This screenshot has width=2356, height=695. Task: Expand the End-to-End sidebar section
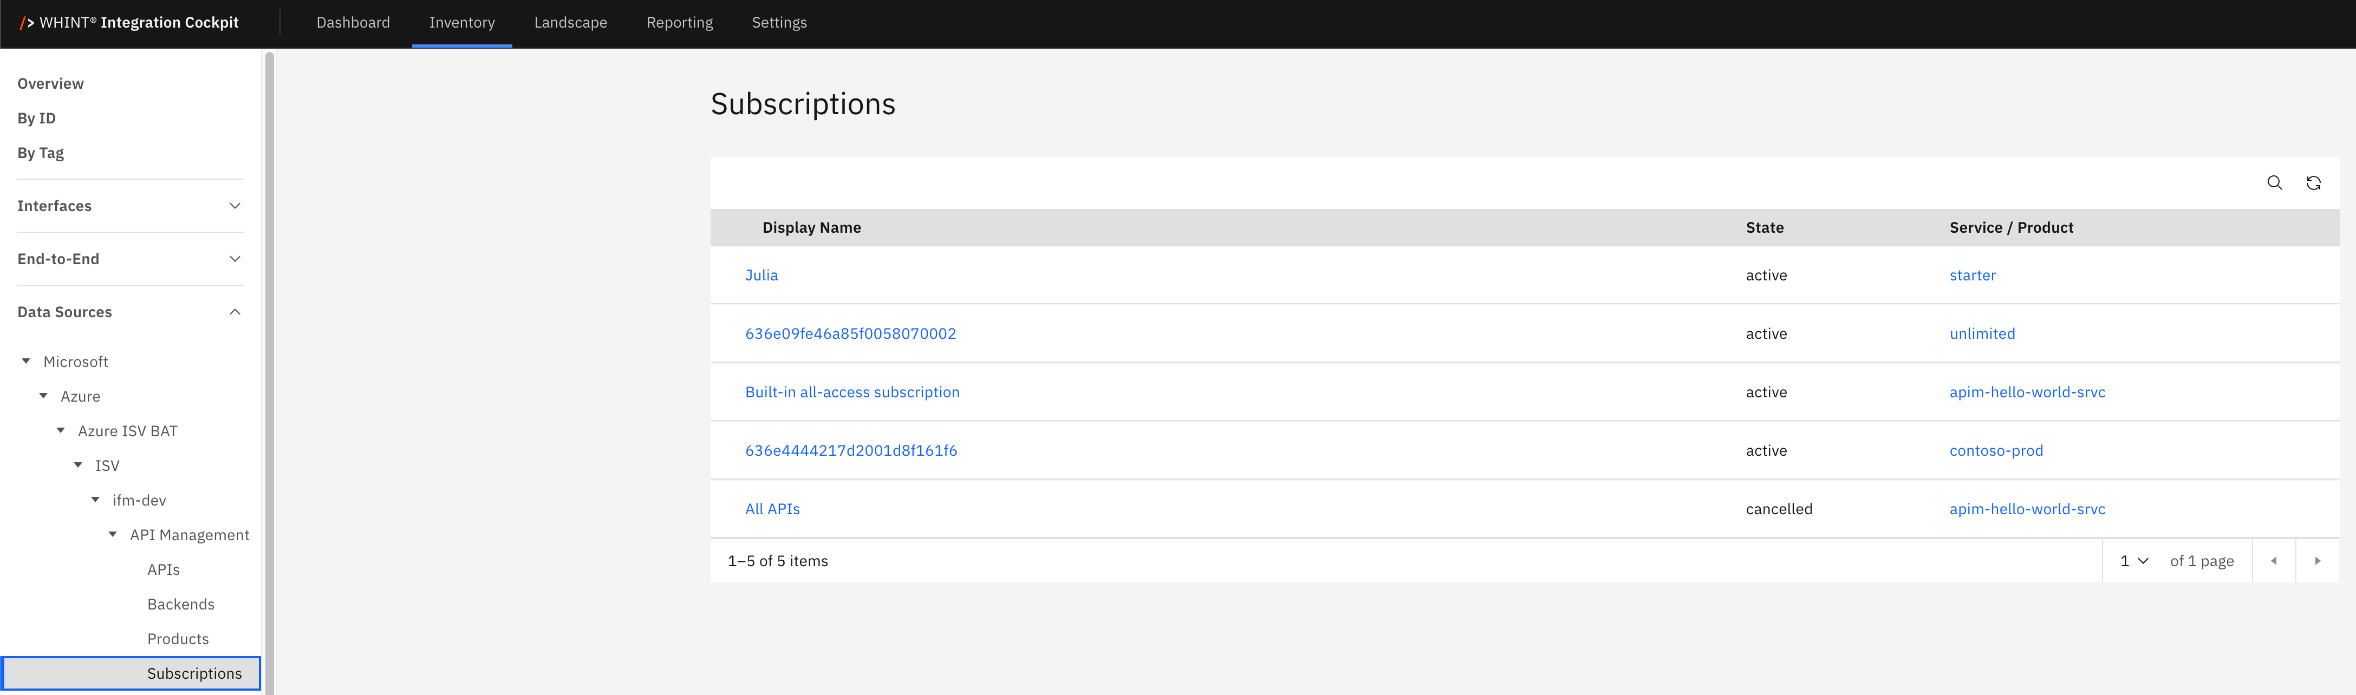point(235,259)
